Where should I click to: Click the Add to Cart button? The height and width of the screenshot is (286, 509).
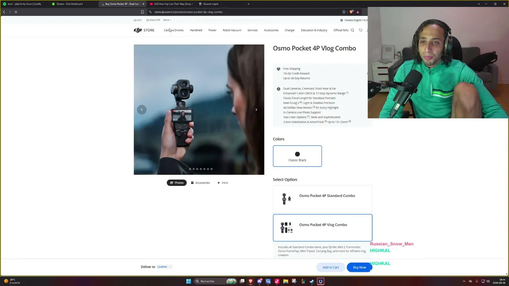(331, 267)
